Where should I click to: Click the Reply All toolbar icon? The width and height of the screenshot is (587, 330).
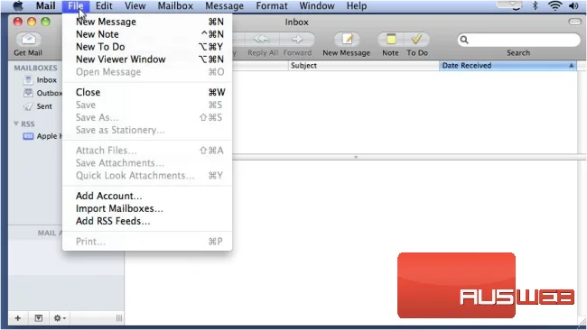[x=262, y=40]
